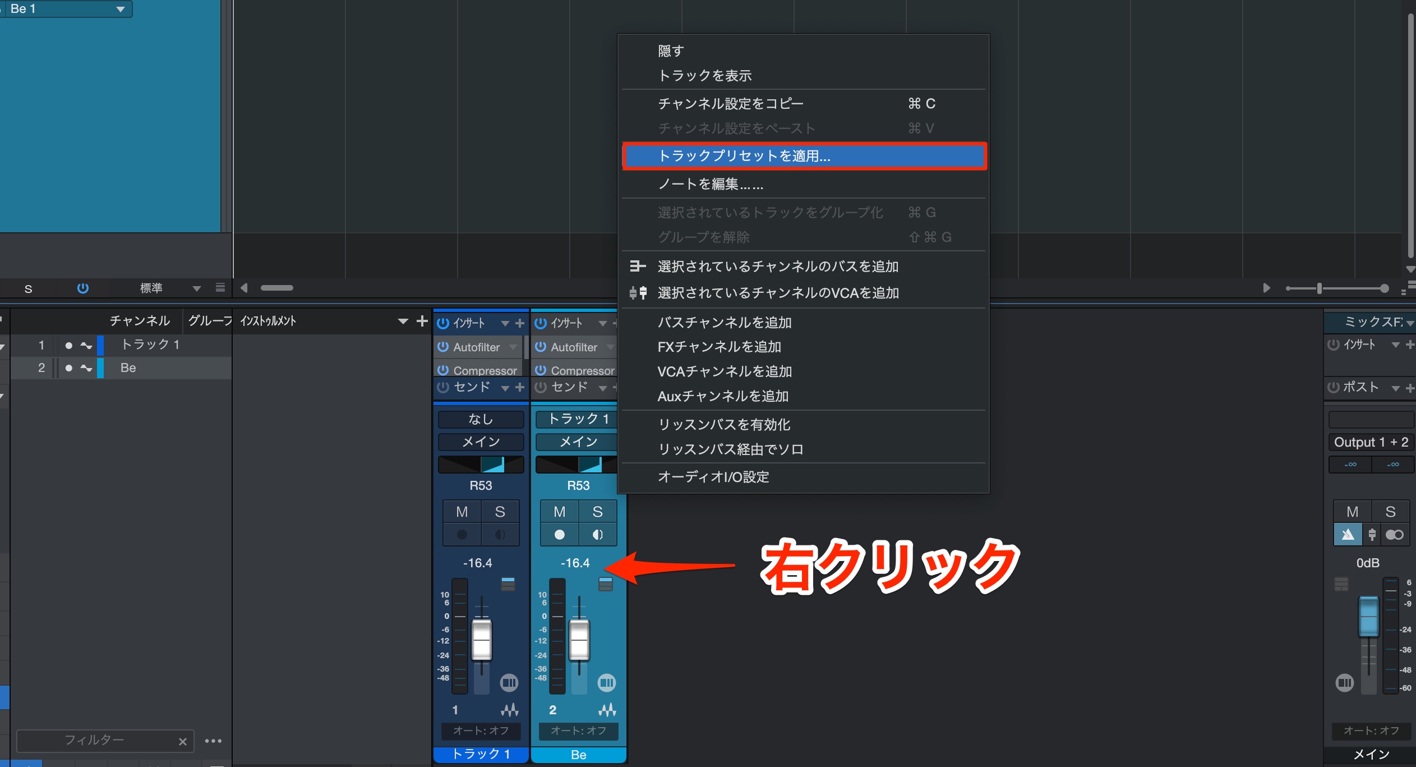
Task: Open channel 1 input selector なし
Action: [x=481, y=419]
